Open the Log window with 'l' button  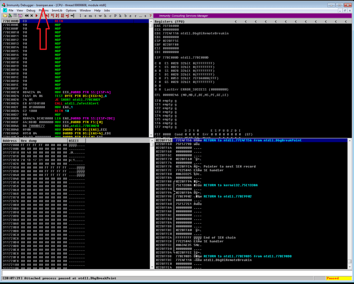coord(81,16)
